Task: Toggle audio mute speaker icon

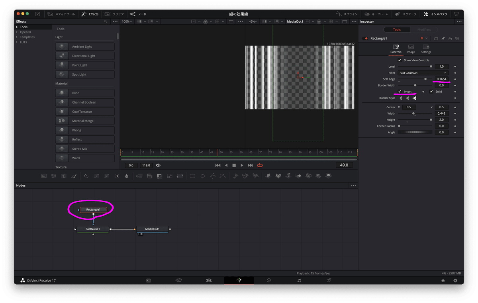Action: tap(158, 165)
